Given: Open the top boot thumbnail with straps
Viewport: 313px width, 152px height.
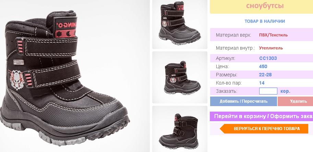Looking at the screenshot, I should click(x=180, y=24).
